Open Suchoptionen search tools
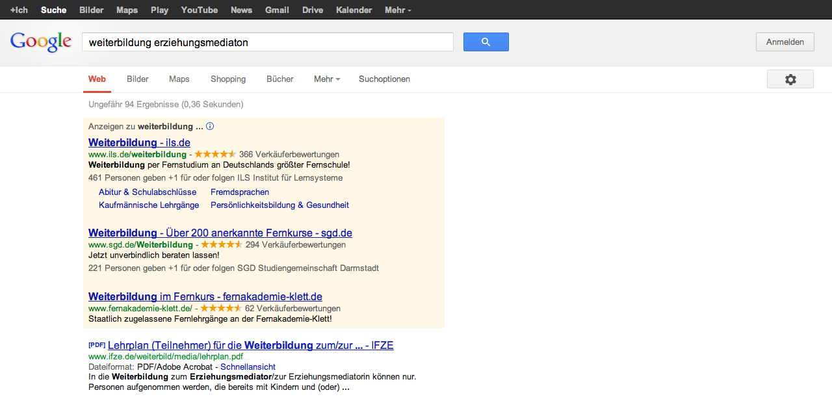 pyautogui.click(x=384, y=79)
